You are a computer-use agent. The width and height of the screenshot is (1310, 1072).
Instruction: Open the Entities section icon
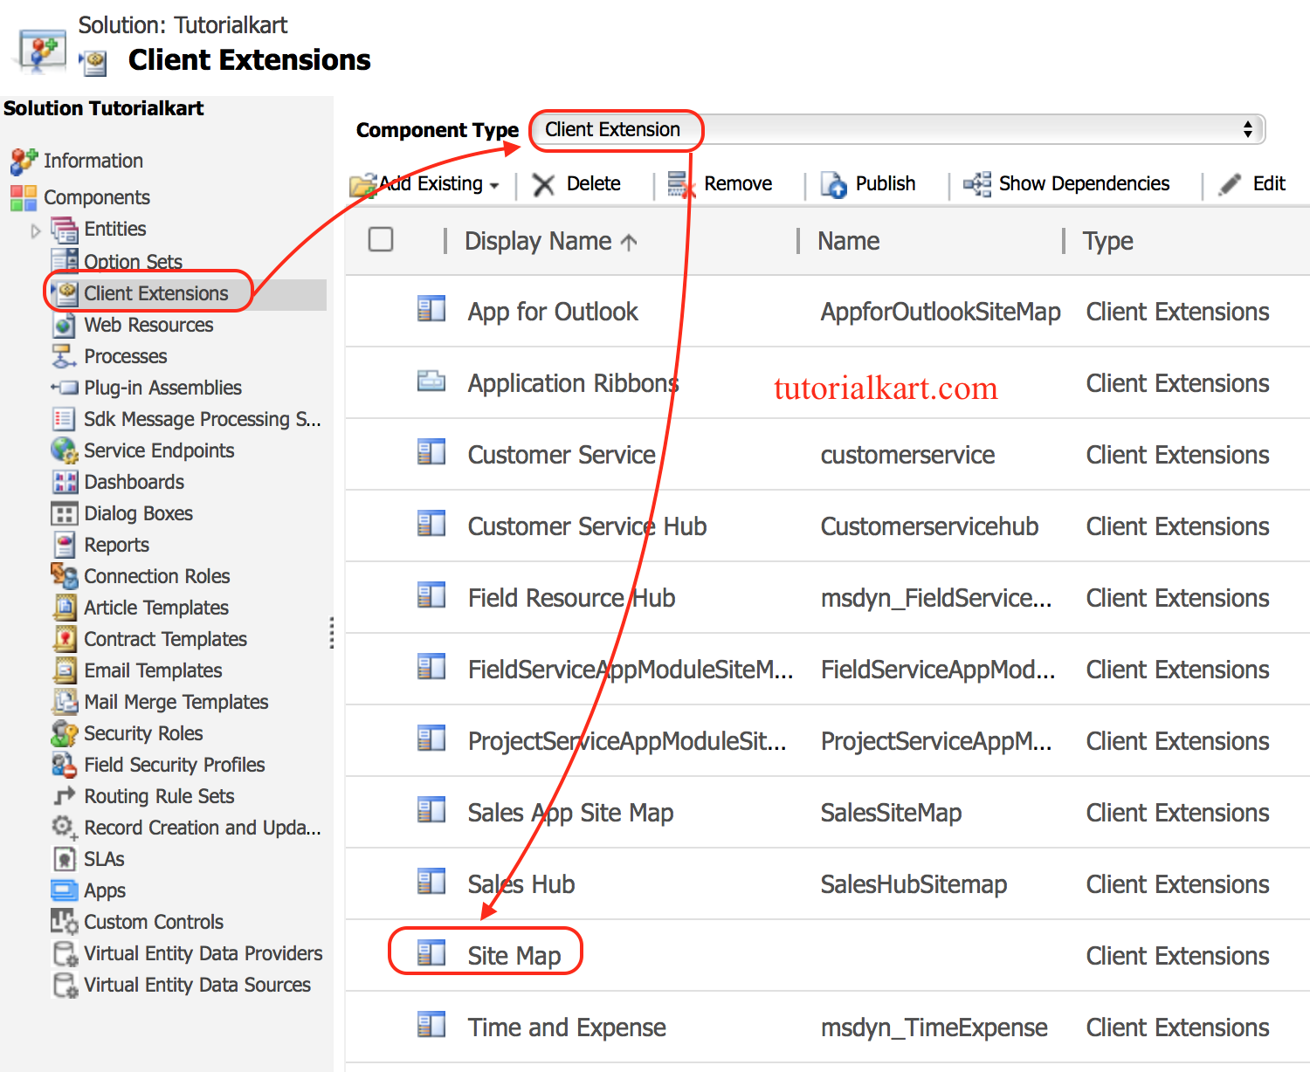click(65, 229)
